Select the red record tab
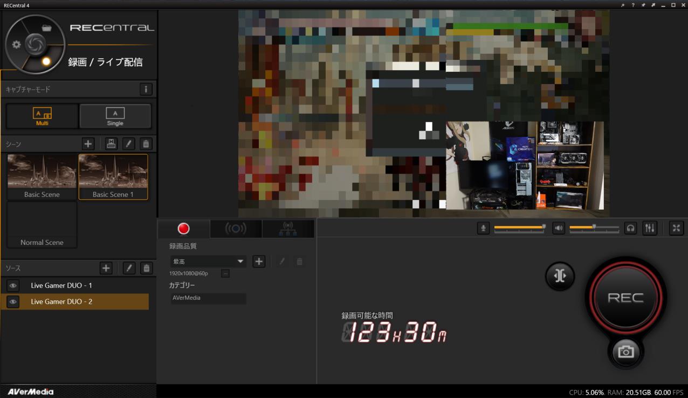This screenshot has width=688, height=398. [183, 229]
